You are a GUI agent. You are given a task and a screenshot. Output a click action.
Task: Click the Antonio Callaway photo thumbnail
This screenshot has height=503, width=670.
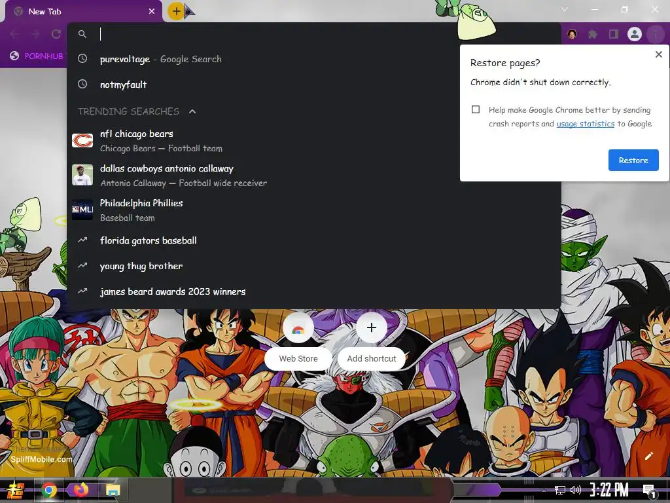82,175
